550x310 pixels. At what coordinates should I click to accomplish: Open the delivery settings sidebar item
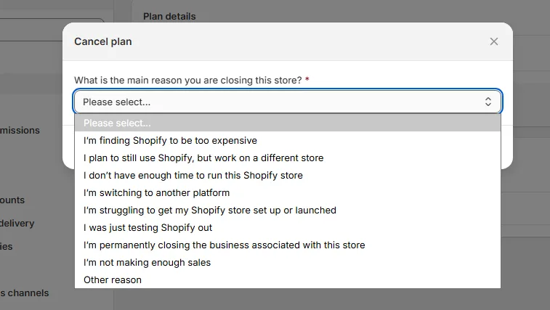[x=17, y=224]
